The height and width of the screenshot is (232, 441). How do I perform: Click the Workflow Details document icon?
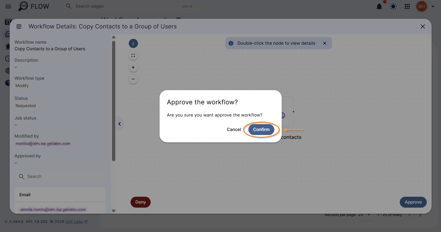click(19, 26)
